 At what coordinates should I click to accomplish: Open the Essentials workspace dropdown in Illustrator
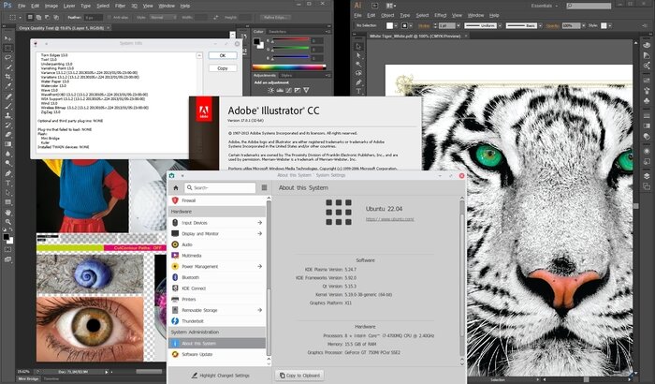545,6
